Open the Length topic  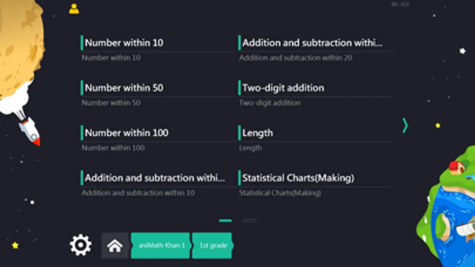(x=316, y=139)
